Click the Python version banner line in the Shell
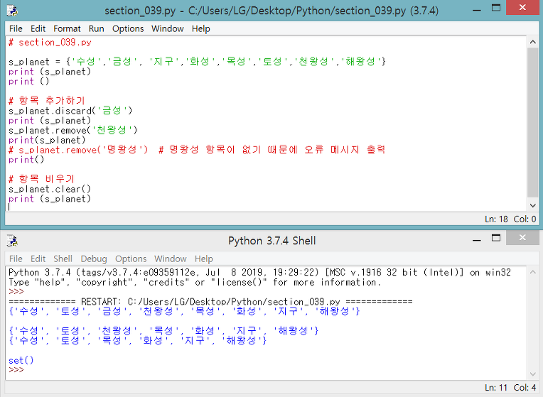This screenshot has width=543, height=397. coord(259,273)
